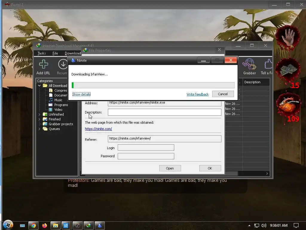Open the Grabber tool in IDM toolbar
Screen dimensions: 306x230
[x=249, y=64]
